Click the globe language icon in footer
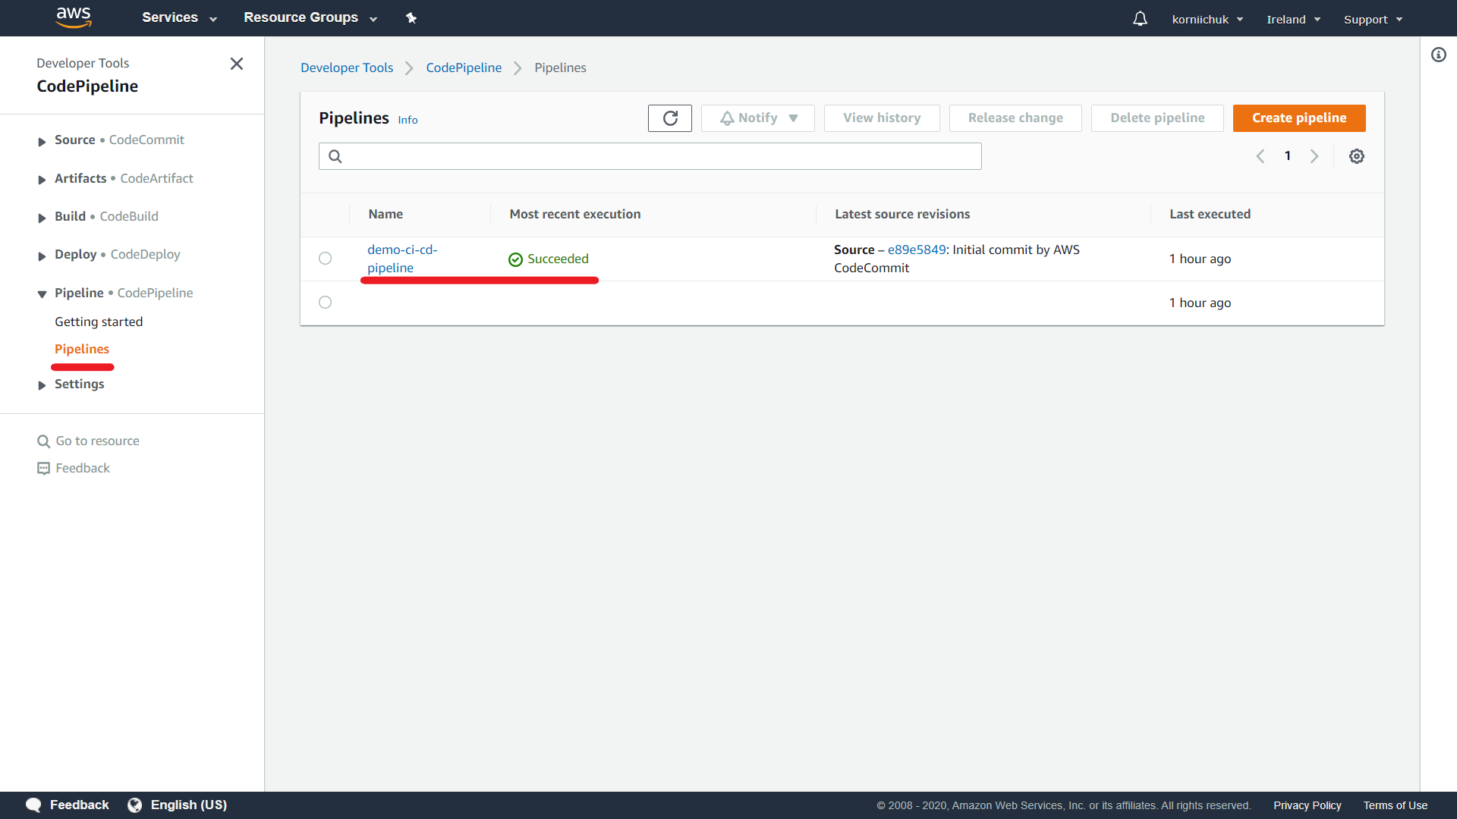Image resolution: width=1457 pixels, height=819 pixels. 135,805
